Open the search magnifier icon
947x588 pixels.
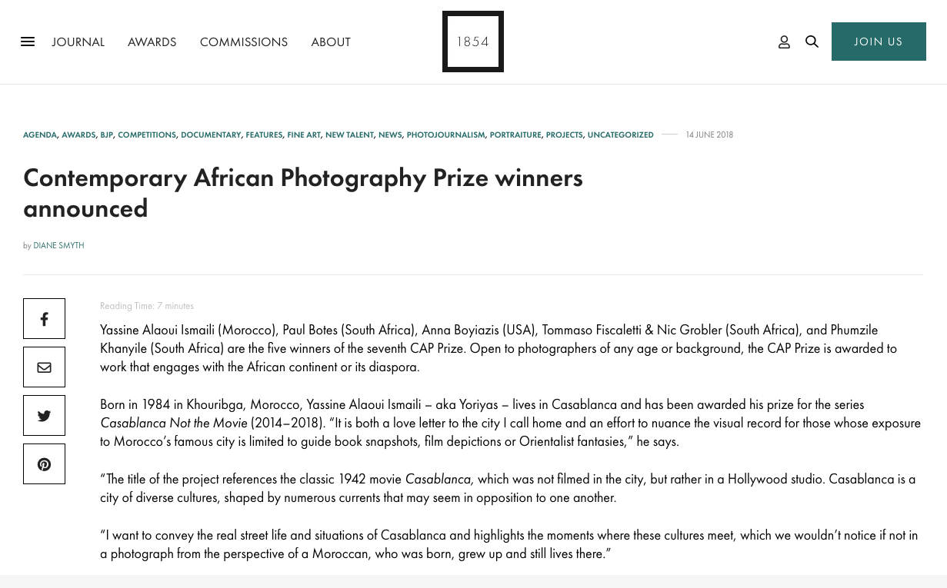coord(812,42)
